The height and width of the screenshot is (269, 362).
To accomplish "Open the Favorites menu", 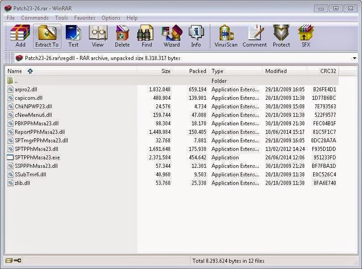I will click(85, 18).
